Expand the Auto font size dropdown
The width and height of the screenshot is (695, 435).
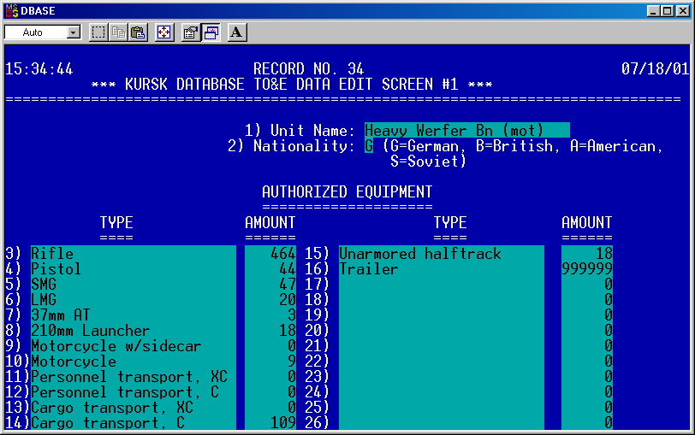coord(73,32)
